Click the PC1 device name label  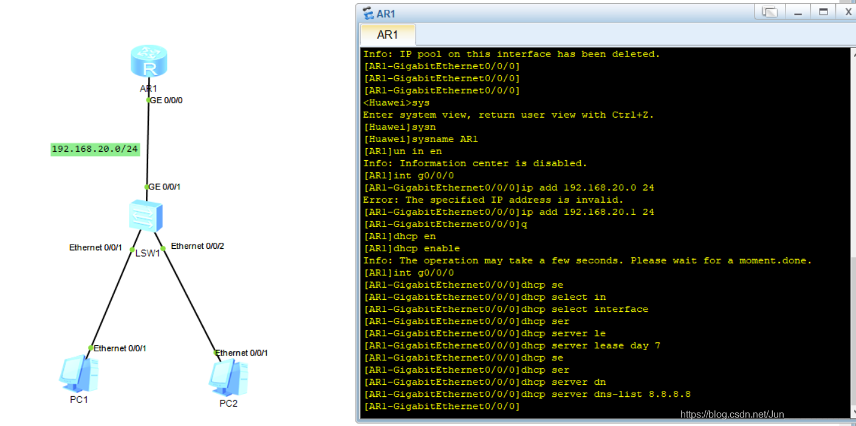(78, 399)
